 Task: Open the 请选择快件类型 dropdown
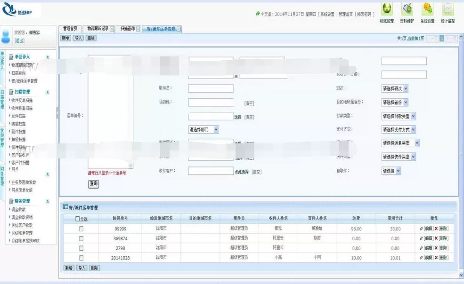point(399,157)
